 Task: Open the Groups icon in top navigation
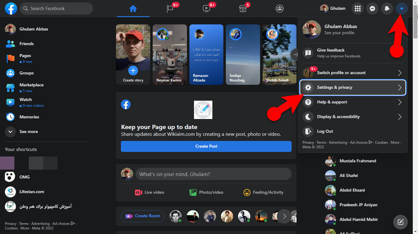coord(279,9)
